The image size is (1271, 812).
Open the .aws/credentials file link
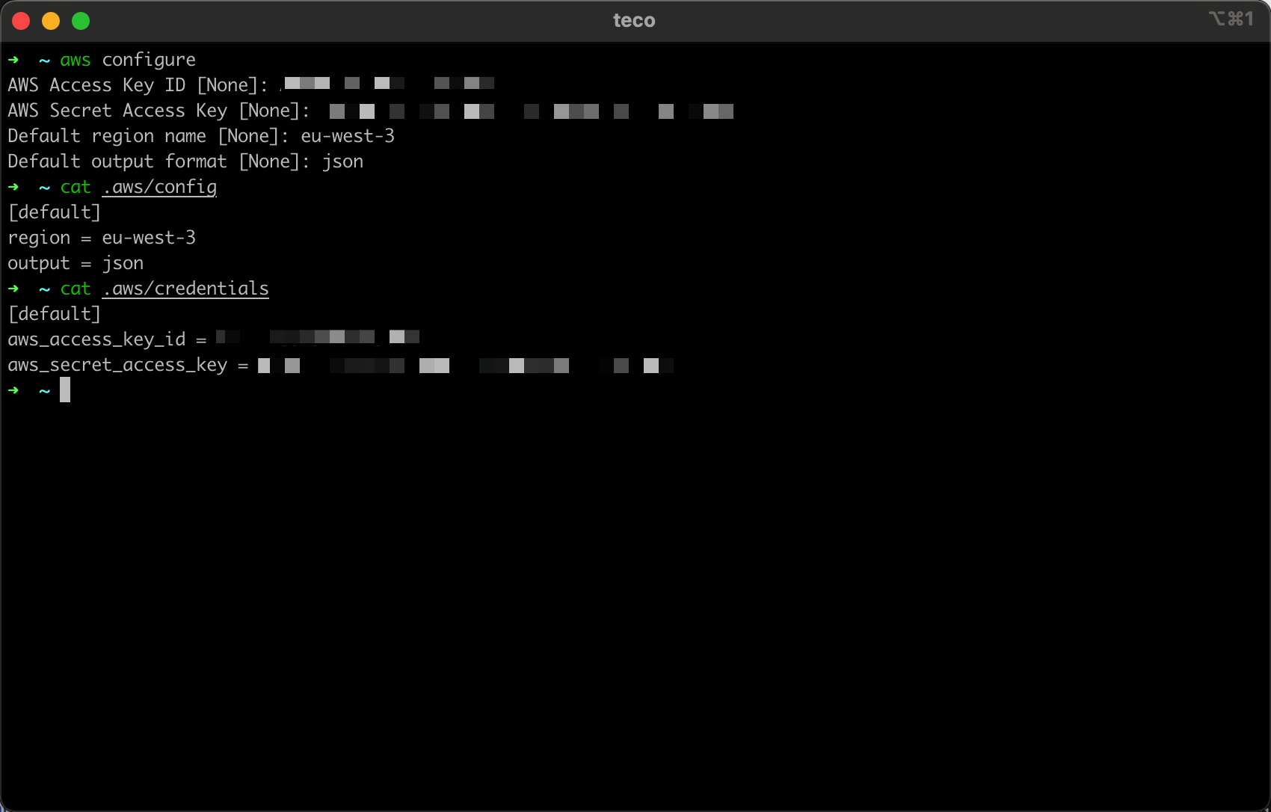(185, 289)
